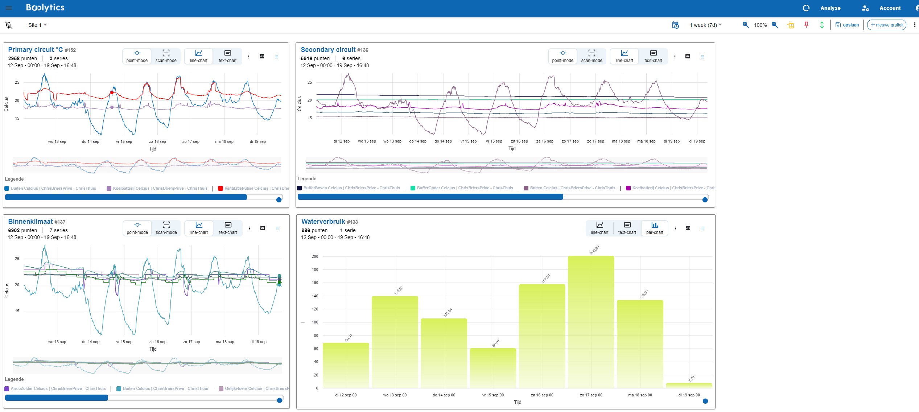The image size is (919, 412).
Task: Click the Primary circuit °C chart title
Action: 36,50
